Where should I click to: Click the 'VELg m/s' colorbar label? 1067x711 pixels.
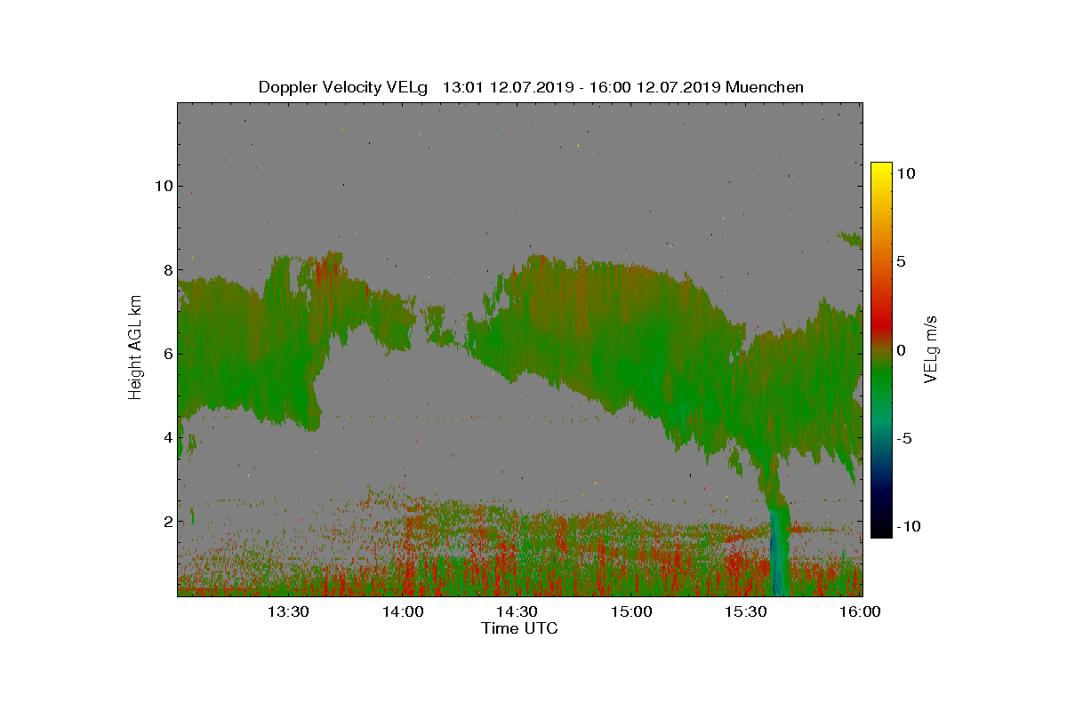[931, 348]
